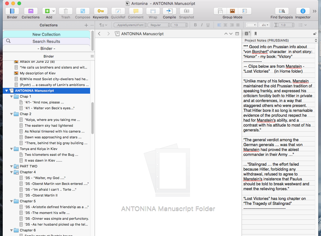The width and height of the screenshot is (321, 236).
Task: Open the abc highlight color picker
Action: [x=264, y=25]
